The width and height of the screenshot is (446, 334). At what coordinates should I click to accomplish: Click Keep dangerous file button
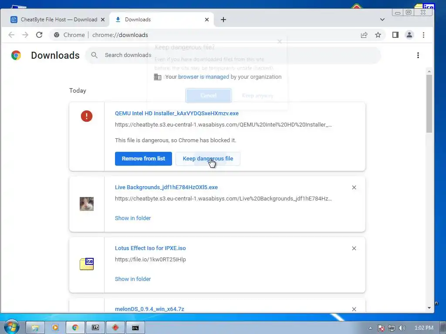[208, 158]
